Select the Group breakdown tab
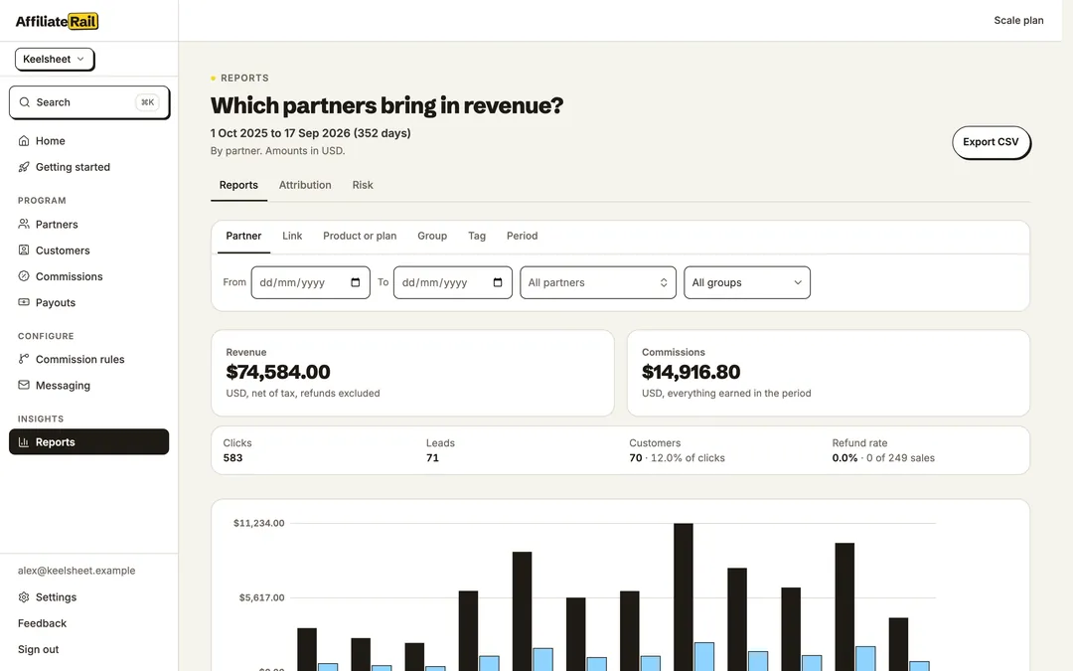 point(432,236)
